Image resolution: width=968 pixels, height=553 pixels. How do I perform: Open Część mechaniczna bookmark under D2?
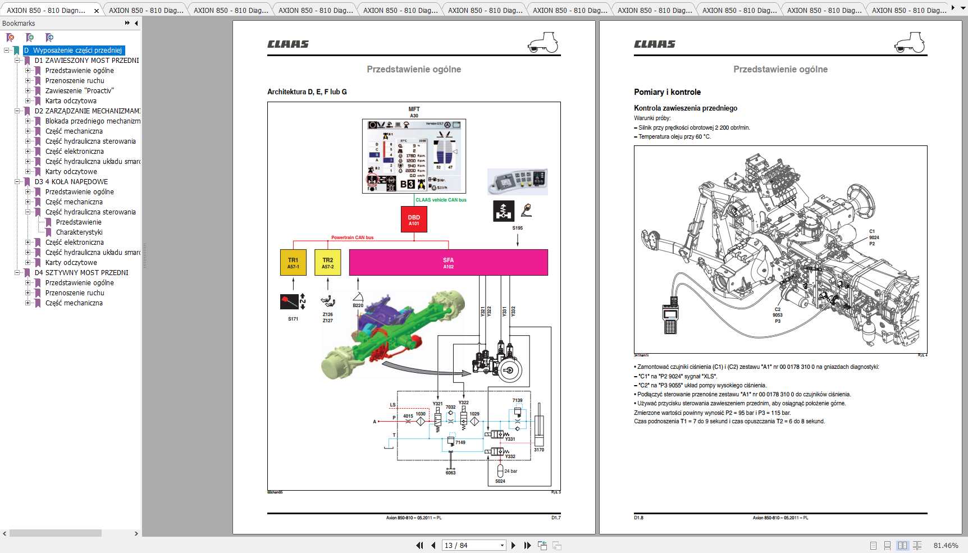[74, 131]
